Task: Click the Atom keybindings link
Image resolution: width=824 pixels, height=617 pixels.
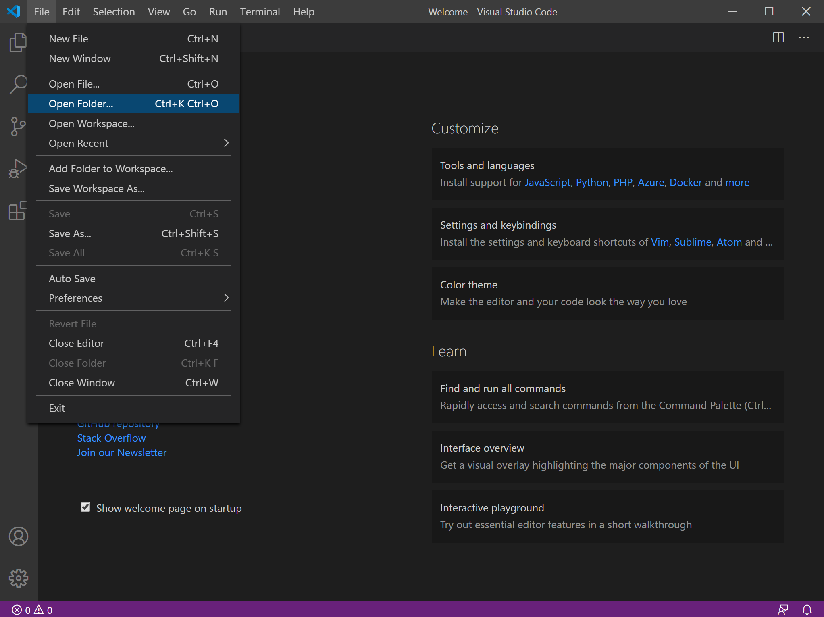Action: click(x=729, y=242)
